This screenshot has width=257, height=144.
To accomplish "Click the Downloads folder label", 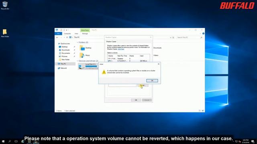I will tap(157, 48).
